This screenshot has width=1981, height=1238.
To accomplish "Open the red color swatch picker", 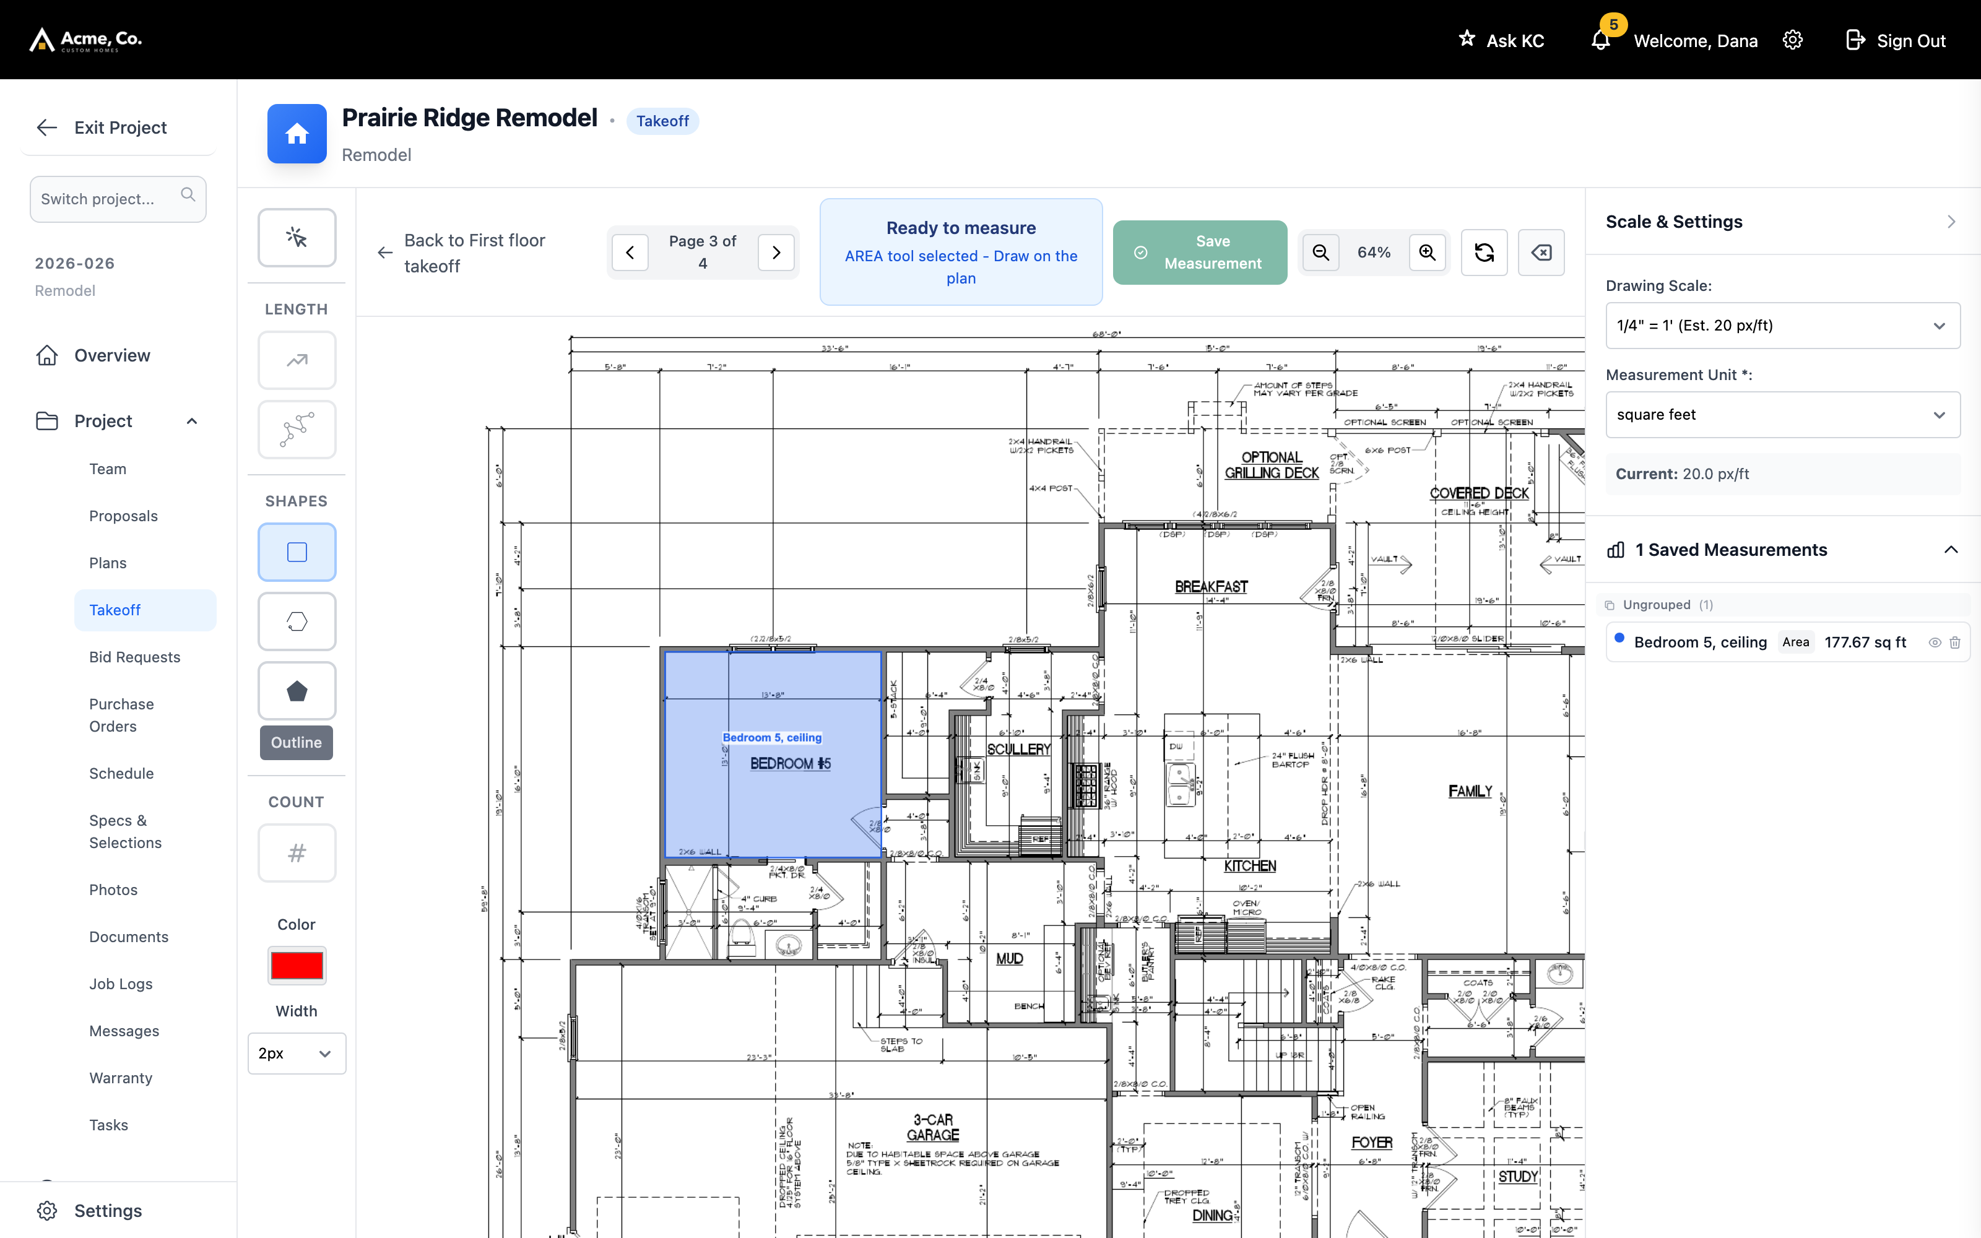I will [297, 966].
